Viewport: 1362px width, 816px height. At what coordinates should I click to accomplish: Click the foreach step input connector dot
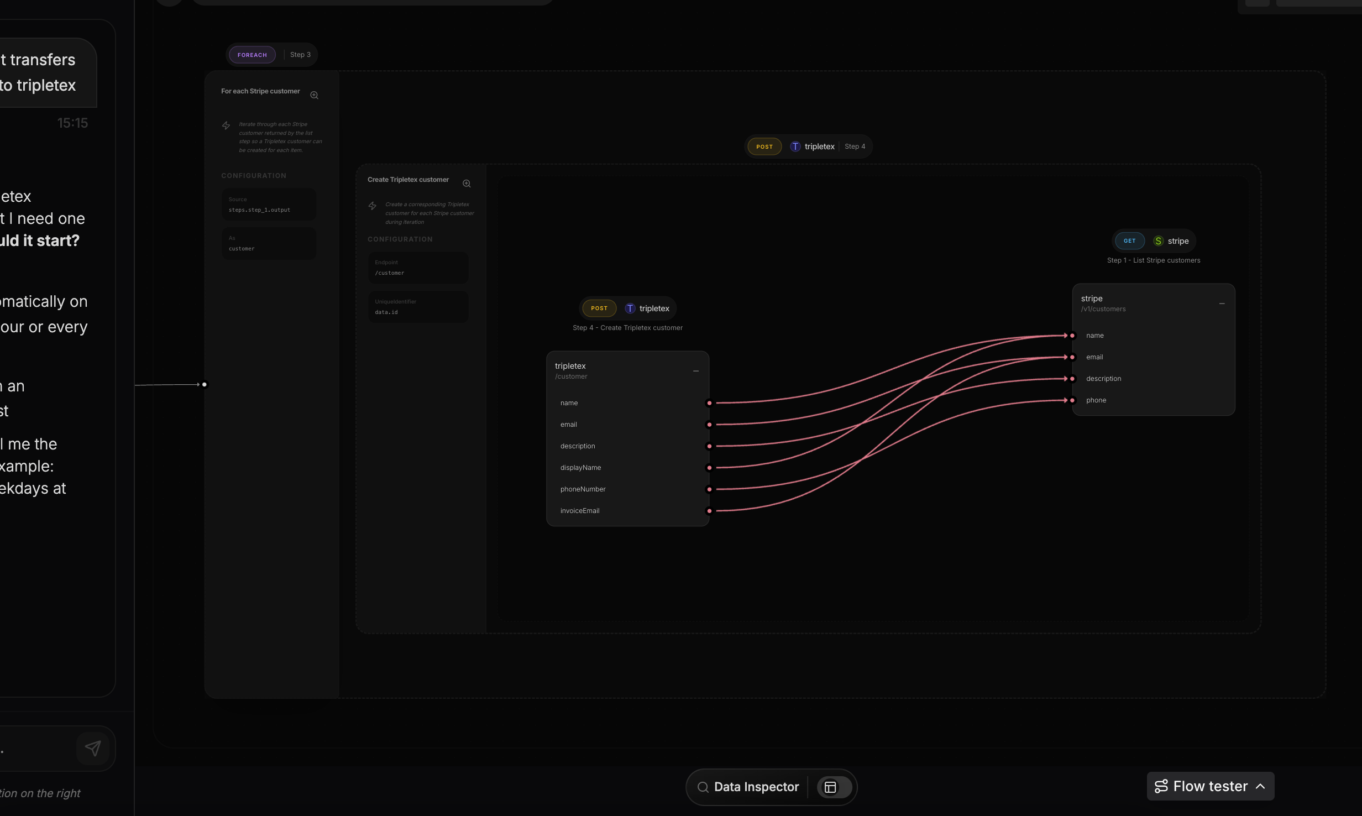pyautogui.click(x=205, y=384)
